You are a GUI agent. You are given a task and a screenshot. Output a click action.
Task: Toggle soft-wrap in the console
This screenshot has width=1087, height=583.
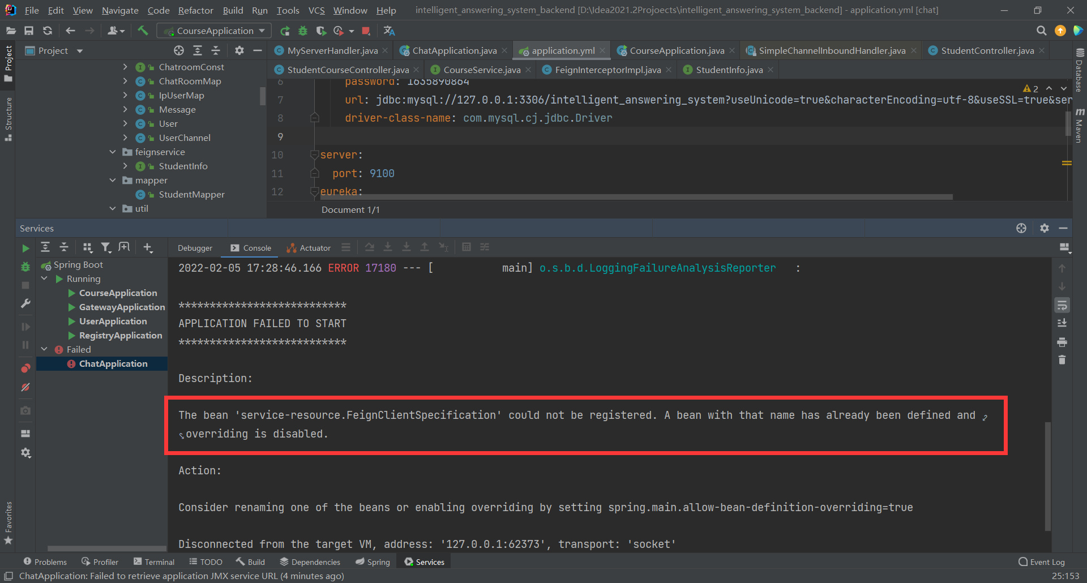tap(1062, 306)
